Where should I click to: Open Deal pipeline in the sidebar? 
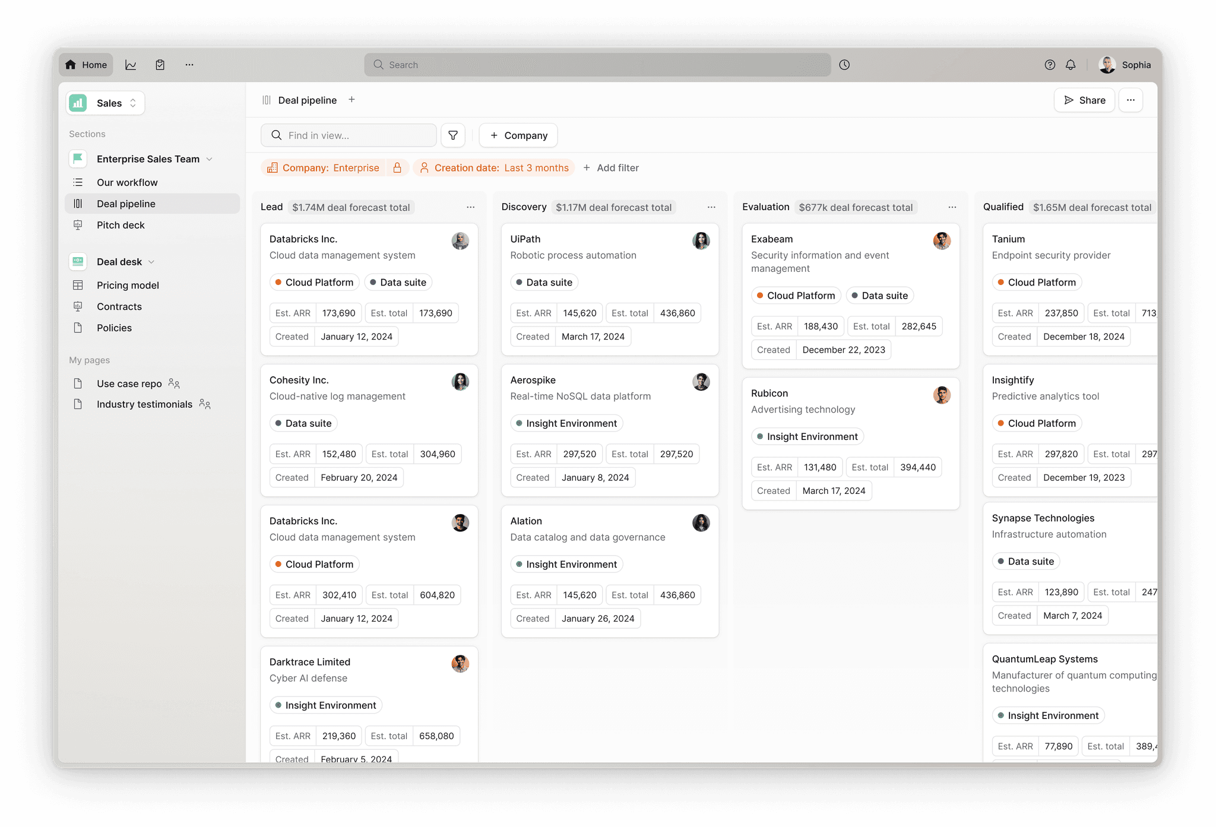pos(152,204)
